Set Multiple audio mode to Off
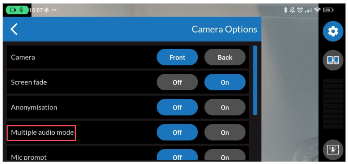Viewport: 348px width, 164px height. pos(177,133)
